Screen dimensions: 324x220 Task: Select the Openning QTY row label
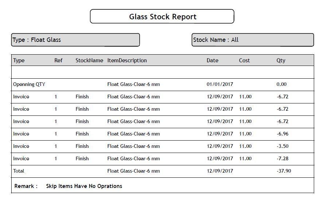tap(29, 85)
